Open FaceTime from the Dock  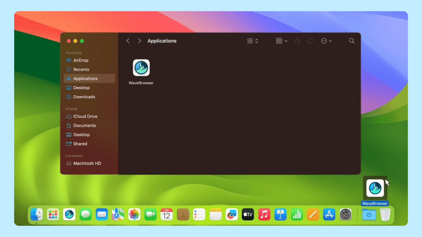150,215
